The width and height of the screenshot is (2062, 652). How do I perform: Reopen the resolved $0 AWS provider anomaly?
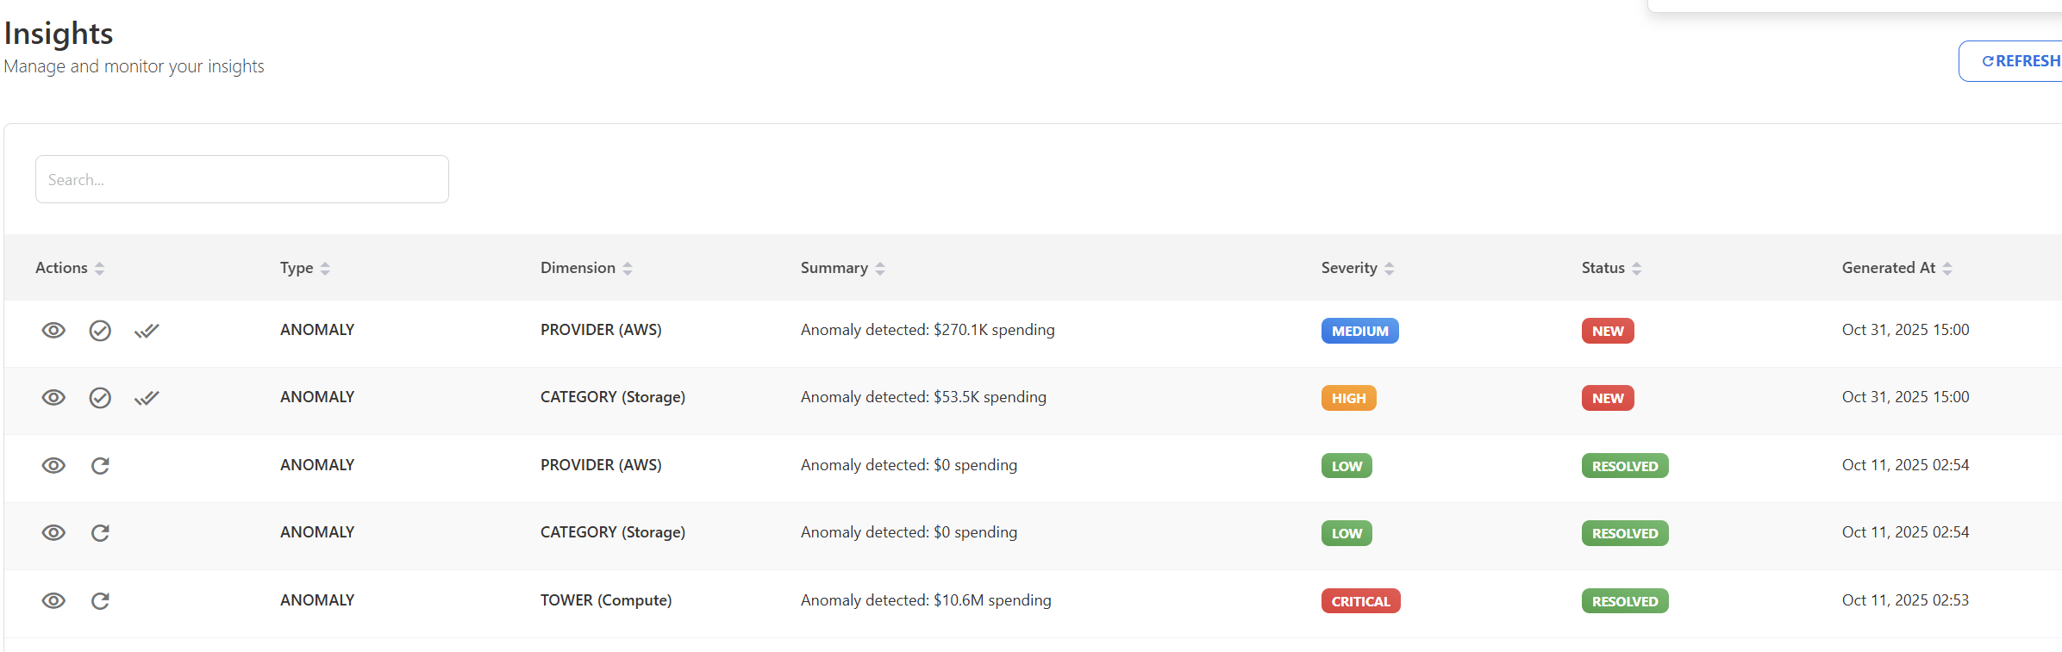click(x=100, y=466)
